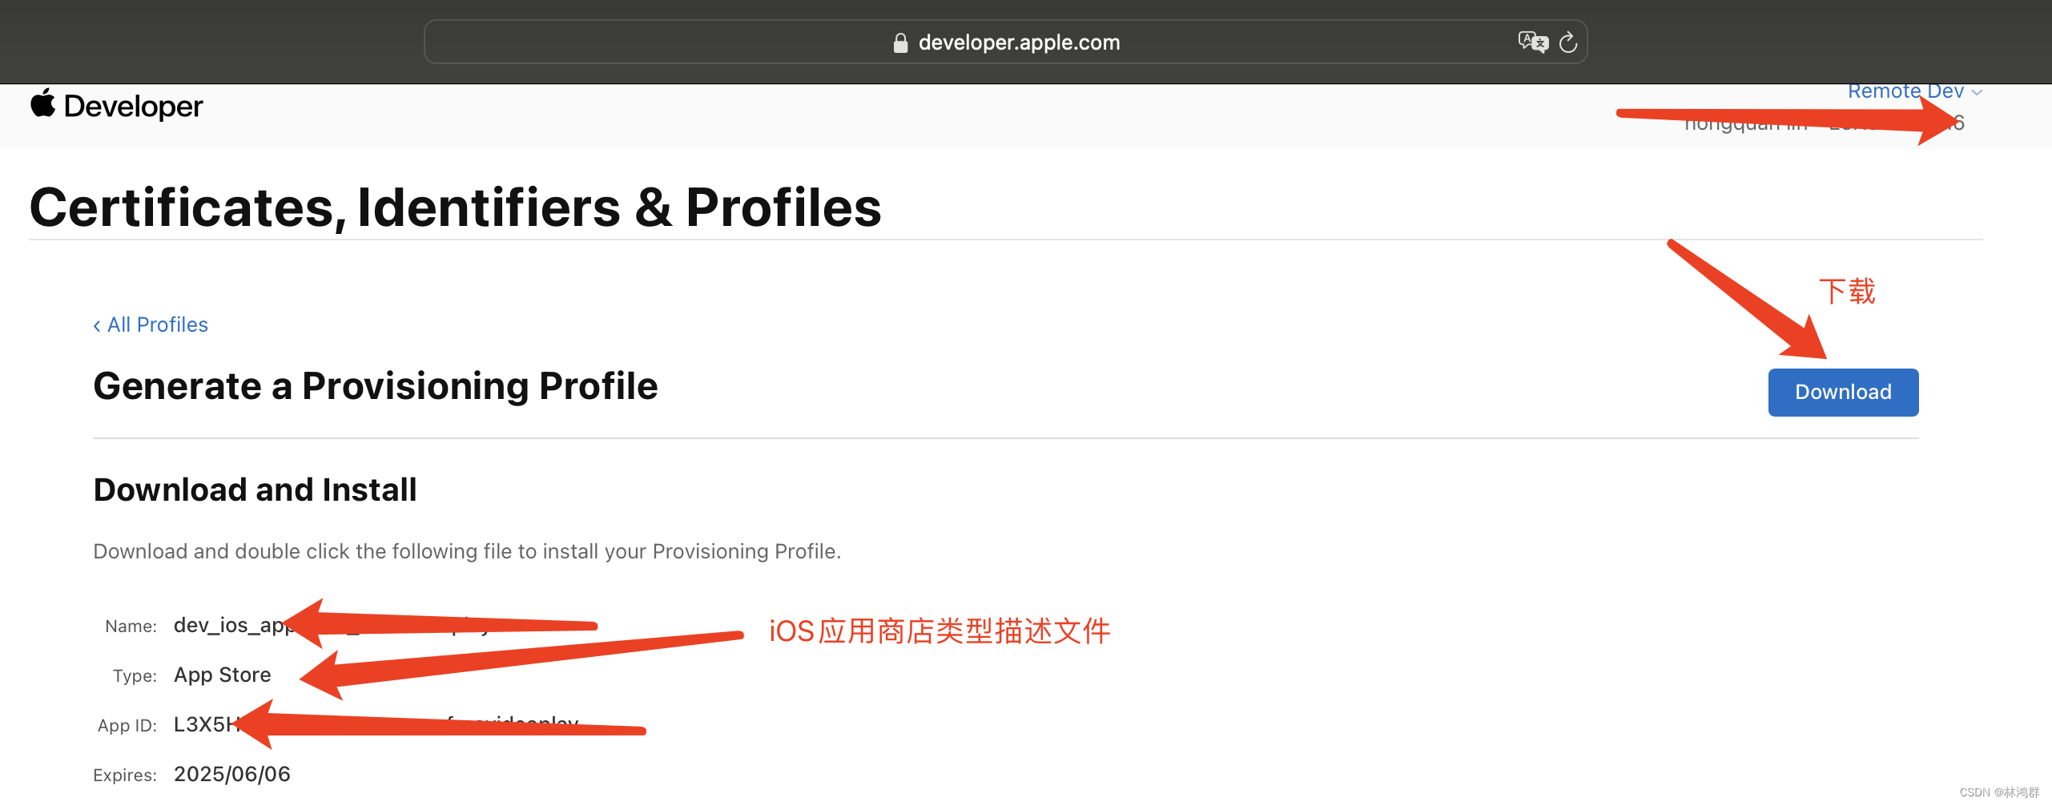Open the All Profiles link
Screen dimensions: 2052x806
157,324
